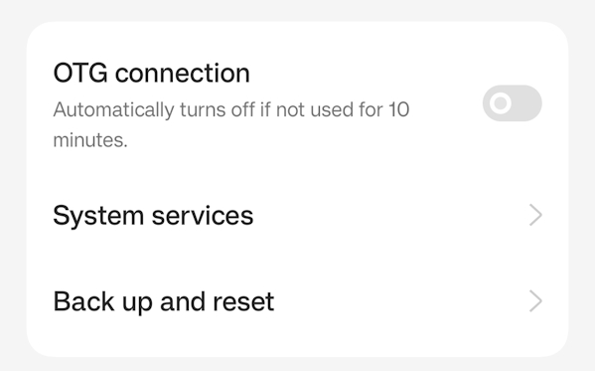Click the 'Back up and reset' label

[164, 302]
